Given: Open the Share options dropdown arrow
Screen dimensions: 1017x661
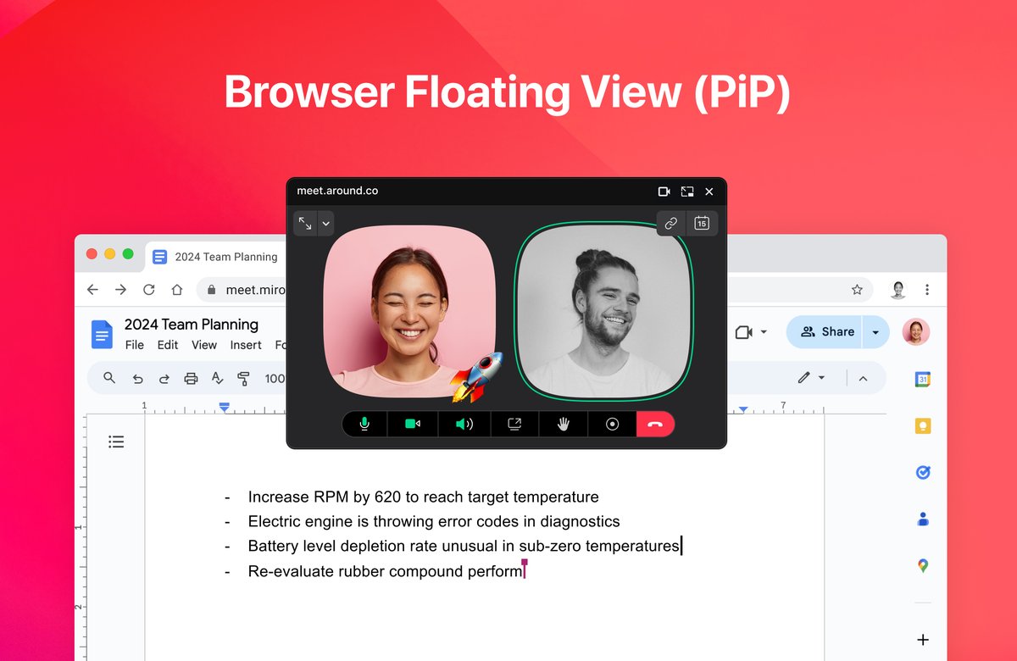Looking at the screenshot, I should coord(875,332).
